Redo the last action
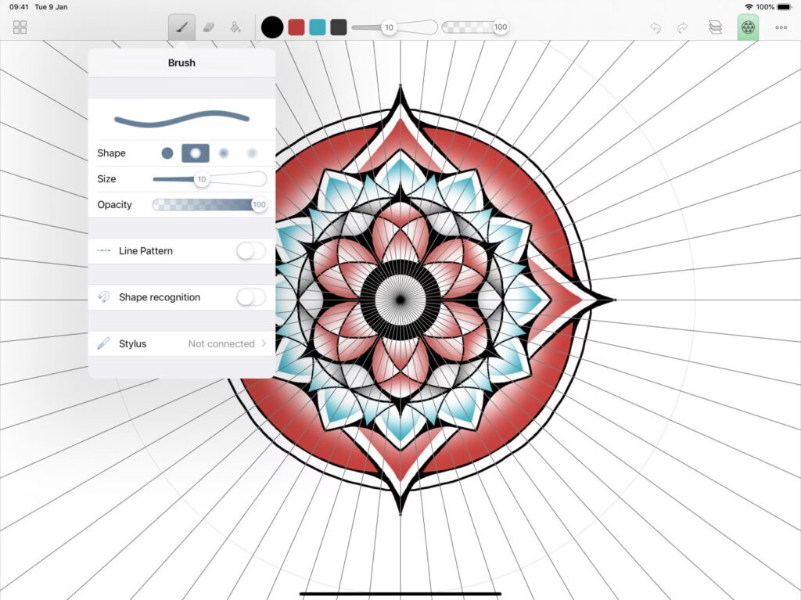Screen dimensions: 801x600 click(682, 27)
